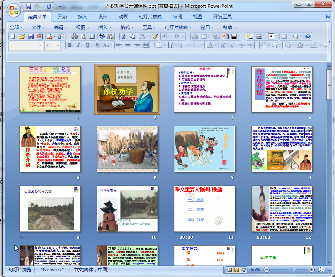
Task: Toggle Bold formatting button
Action: (70, 45)
